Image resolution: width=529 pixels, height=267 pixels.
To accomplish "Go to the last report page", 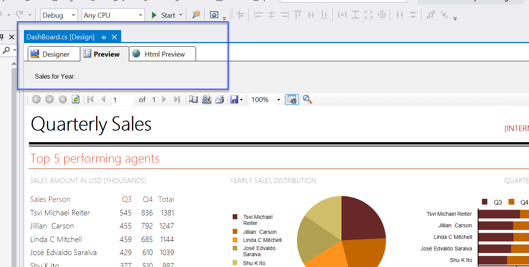I will [177, 99].
